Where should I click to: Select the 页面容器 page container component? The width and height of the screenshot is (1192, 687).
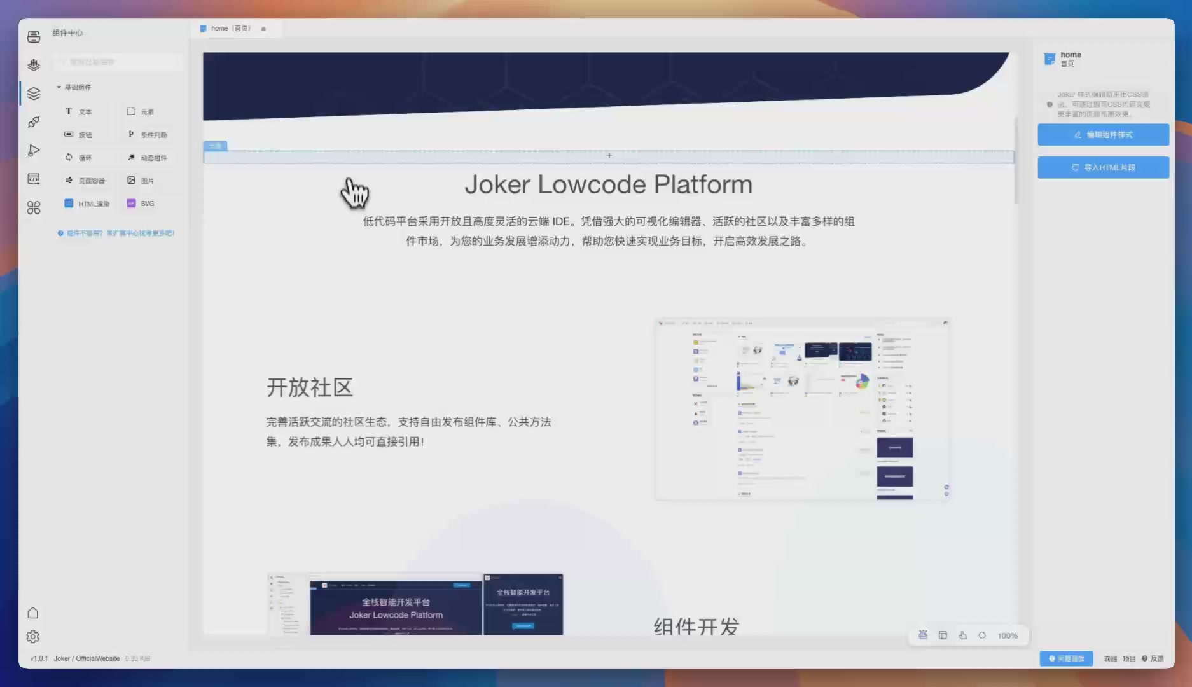(x=85, y=181)
